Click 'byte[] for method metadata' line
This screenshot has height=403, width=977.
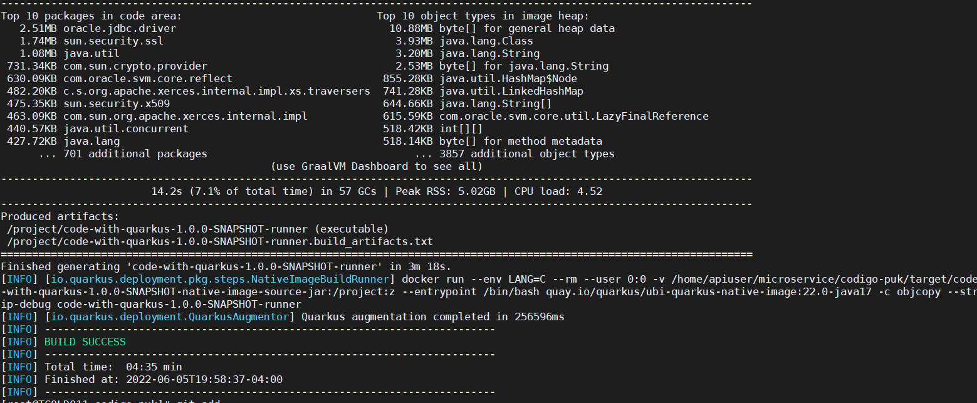[521, 142]
